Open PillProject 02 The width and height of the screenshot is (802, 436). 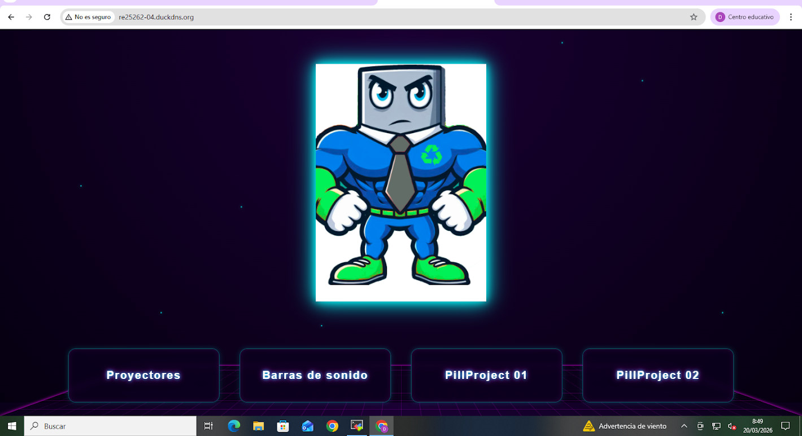658,375
